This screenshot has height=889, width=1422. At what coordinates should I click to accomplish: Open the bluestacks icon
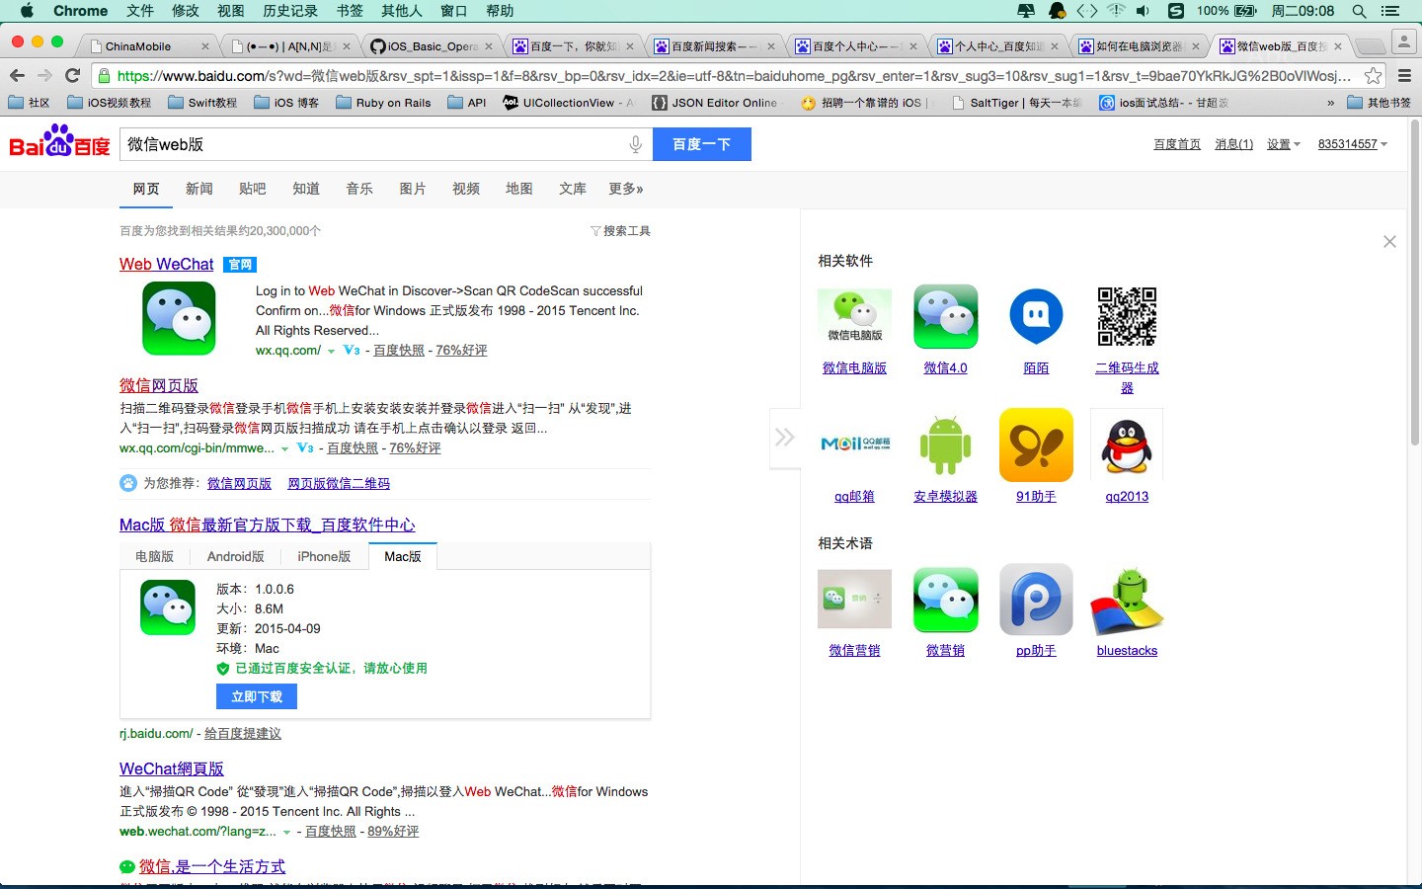coord(1127,601)
